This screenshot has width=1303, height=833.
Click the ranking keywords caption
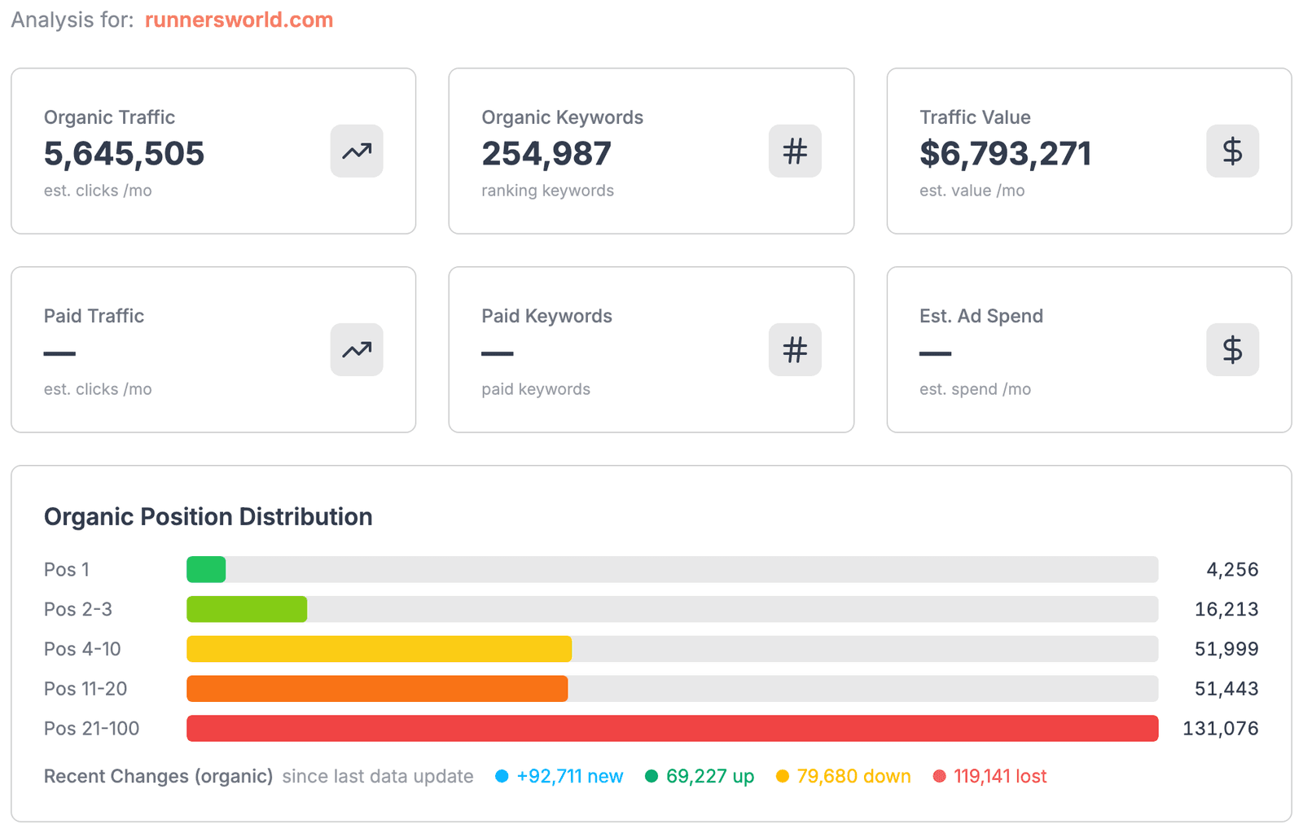547,191
